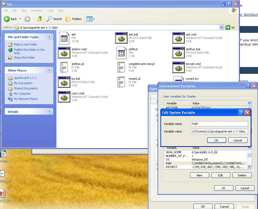This screenshot has height=209, width=258.
Task: Click the Back arrow icon in Explorer
Action: pyautogui.click(x=7, y=19)
